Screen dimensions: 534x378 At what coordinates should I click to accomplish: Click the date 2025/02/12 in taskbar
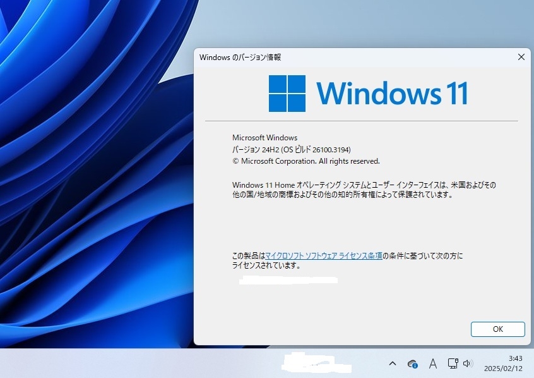(503, 369)
